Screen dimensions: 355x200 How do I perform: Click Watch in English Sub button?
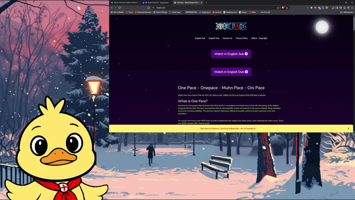[231, 54]
